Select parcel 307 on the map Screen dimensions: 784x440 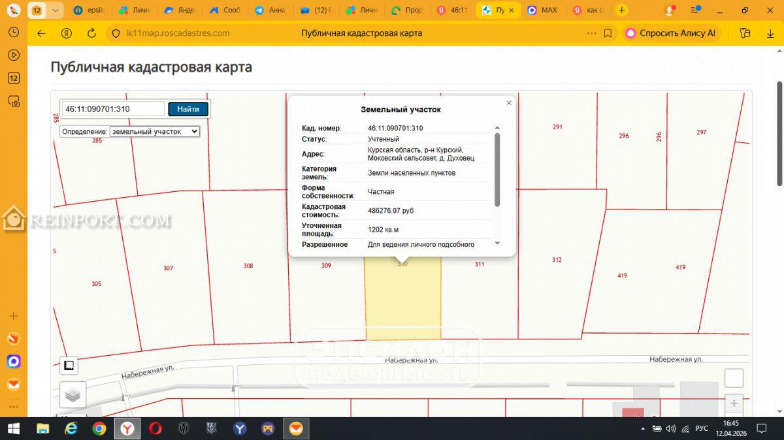[x=168, y=268]
